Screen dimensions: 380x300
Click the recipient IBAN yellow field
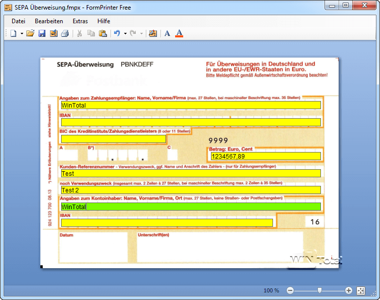[191, 122]
